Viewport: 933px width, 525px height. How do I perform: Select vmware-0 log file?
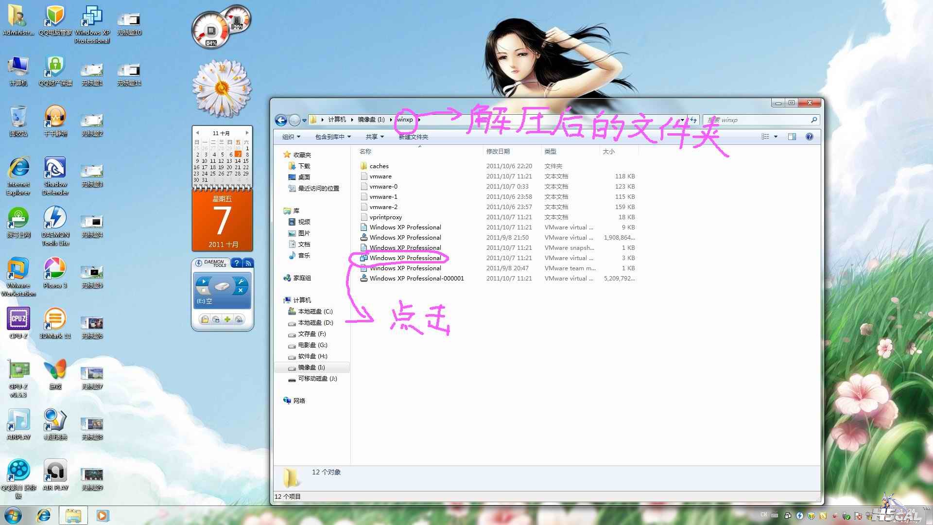point(379,186)
